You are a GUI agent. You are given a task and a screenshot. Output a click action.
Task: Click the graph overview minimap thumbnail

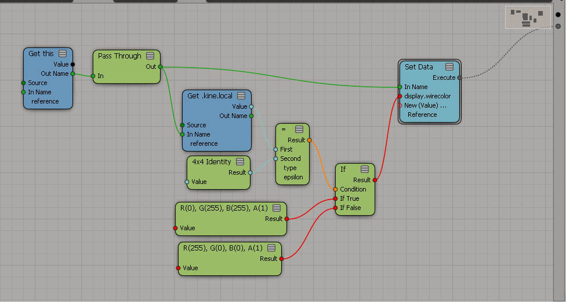528,17
